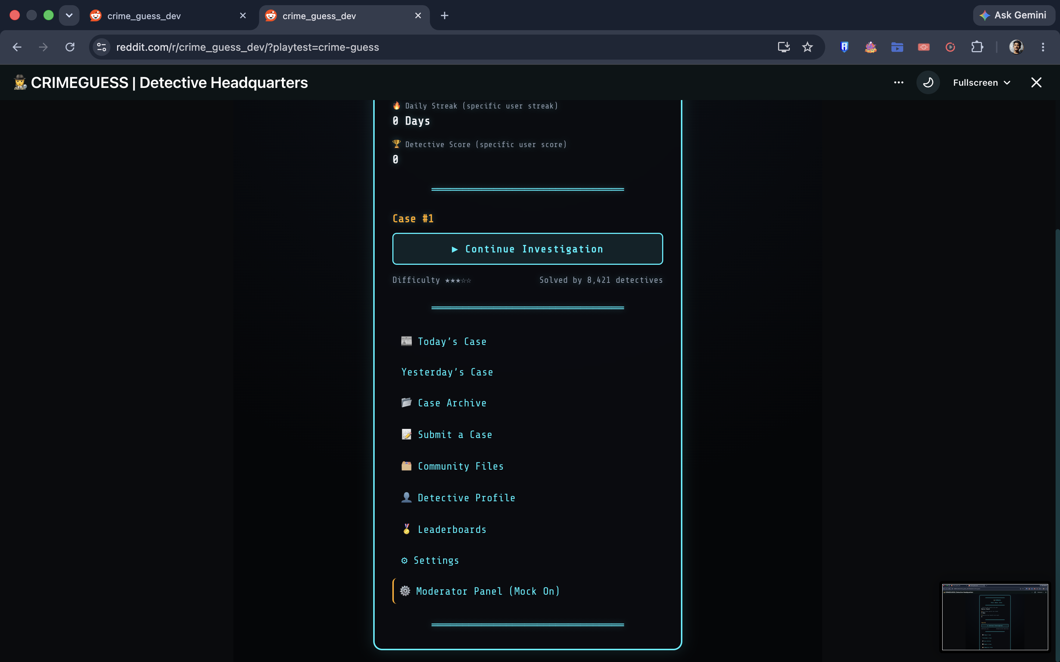Viewport: 1060px width, 662px height.
Task: Open Chrome three-dot menu
Action: tap(1043, 47)
